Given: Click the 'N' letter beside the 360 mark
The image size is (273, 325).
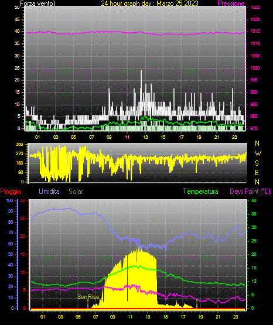Looking at the screenshot, I should 257,143.
